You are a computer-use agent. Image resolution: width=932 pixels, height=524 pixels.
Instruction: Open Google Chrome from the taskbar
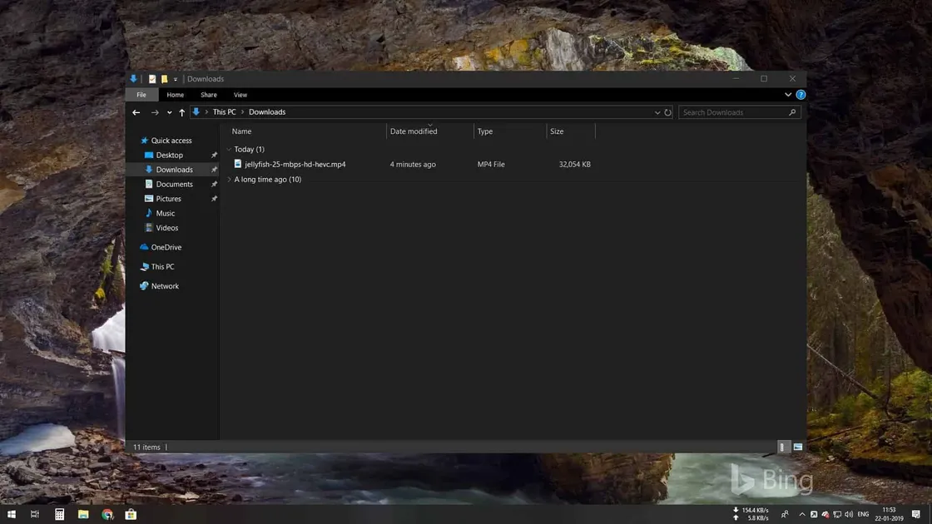[x=107, y=514]
